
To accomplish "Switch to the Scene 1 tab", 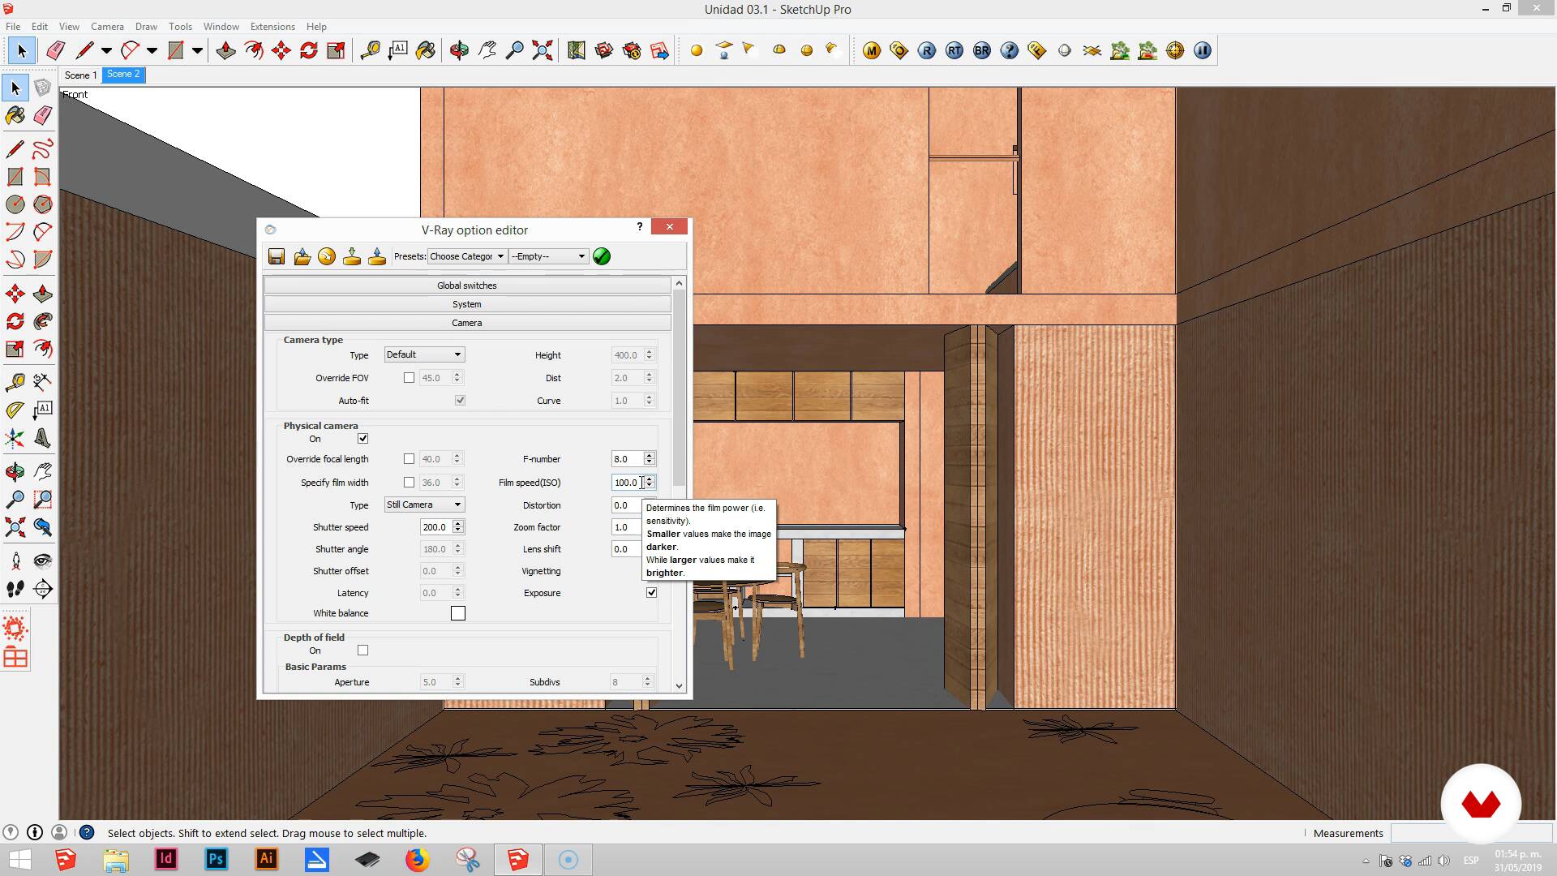I will 80,75.
